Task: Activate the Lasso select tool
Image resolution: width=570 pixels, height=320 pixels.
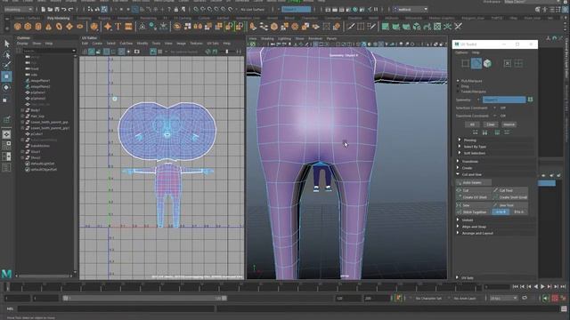Action: [x=6, y=55]
